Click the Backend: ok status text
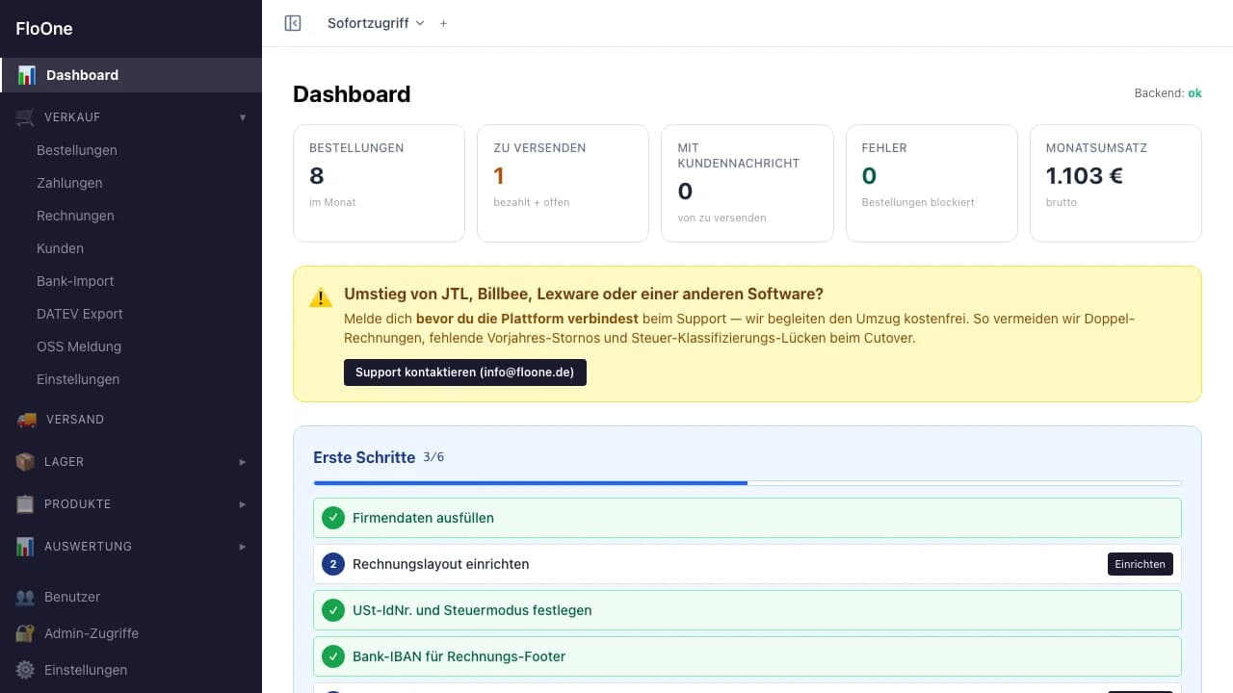This screenshot has height=693, width=1233. (1168, 93)
